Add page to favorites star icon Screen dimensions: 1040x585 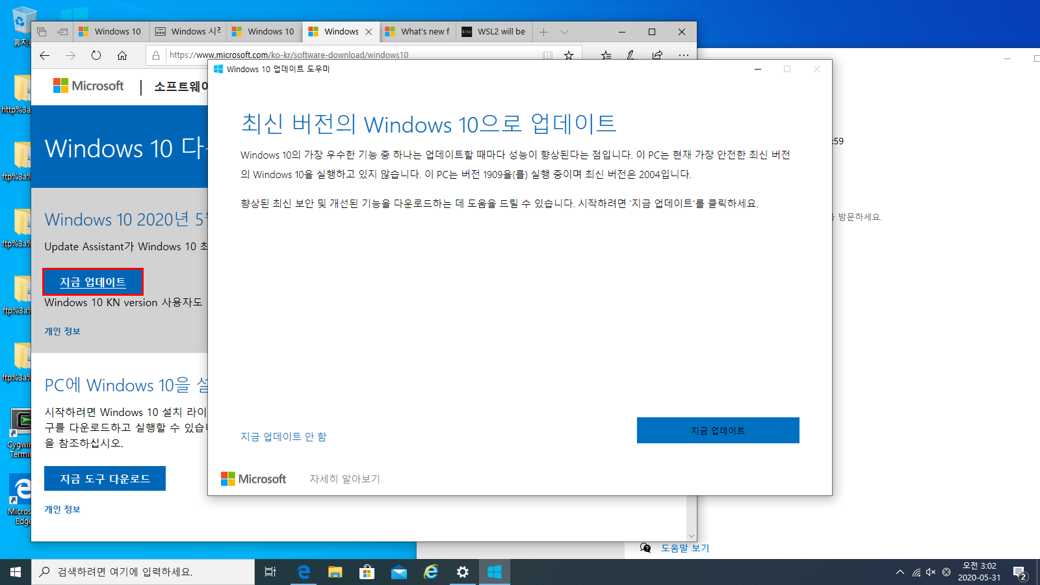coord(569,55)
